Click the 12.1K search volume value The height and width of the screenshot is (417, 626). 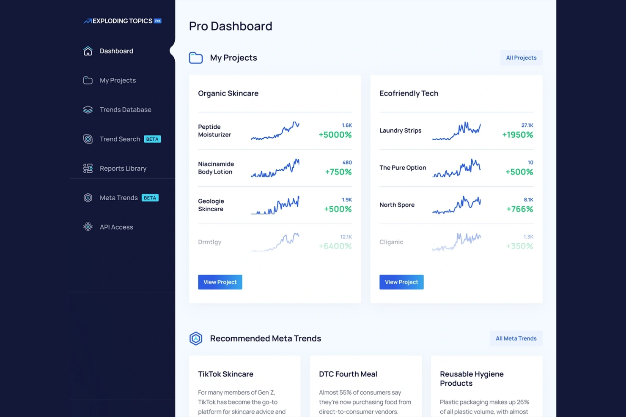pos(346,237)
